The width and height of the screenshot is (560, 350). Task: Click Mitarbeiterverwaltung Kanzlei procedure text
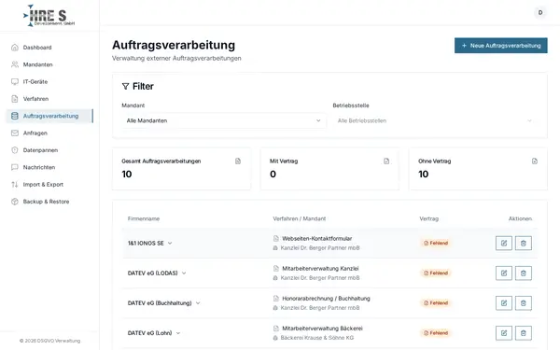[320, 268]
